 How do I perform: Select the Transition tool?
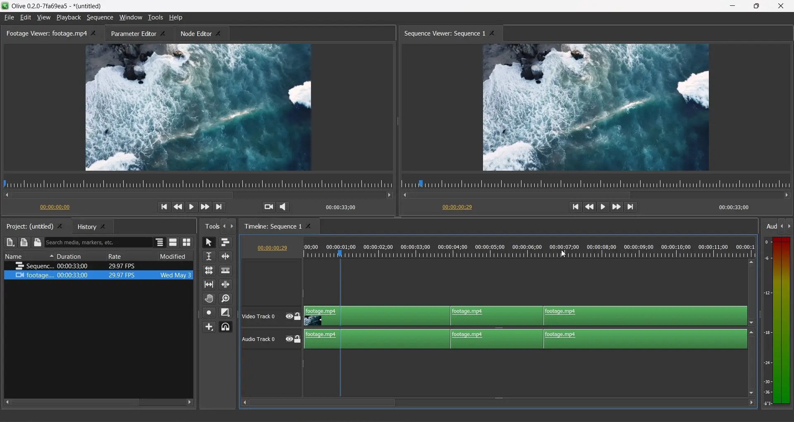(x=226, y=313)
